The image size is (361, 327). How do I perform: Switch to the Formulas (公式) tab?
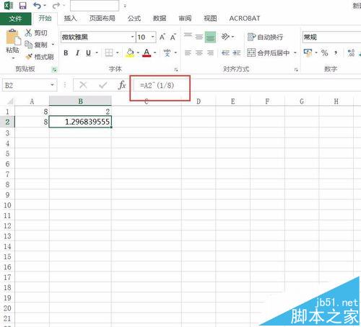click(x=134, y=18)
